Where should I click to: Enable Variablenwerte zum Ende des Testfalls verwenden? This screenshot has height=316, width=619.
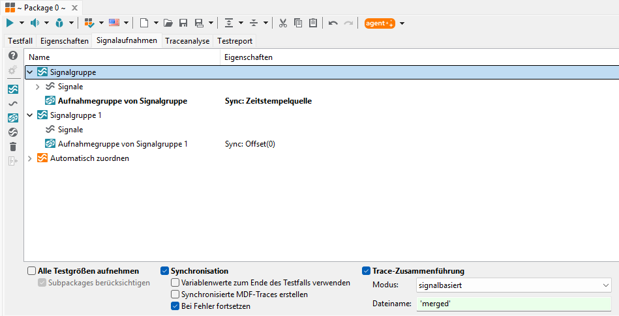175,283
